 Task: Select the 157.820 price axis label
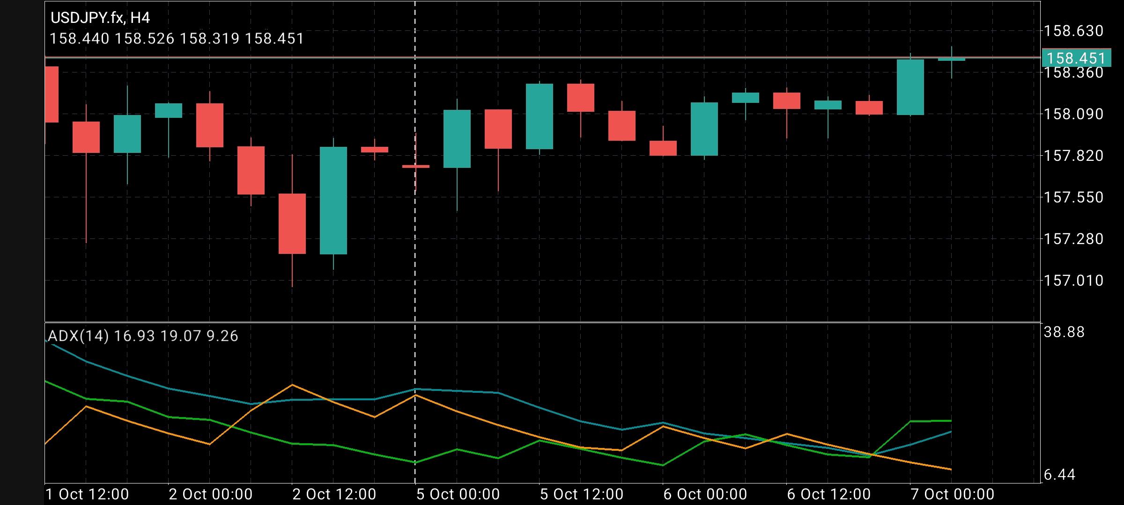tap(1073, 155)
